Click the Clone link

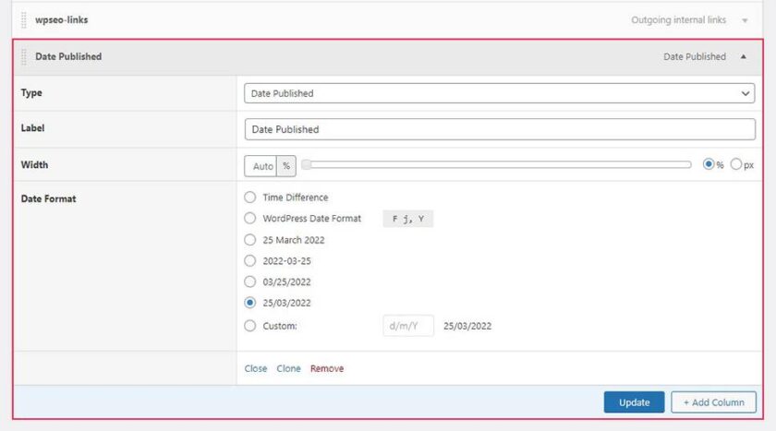click(288, 368)
